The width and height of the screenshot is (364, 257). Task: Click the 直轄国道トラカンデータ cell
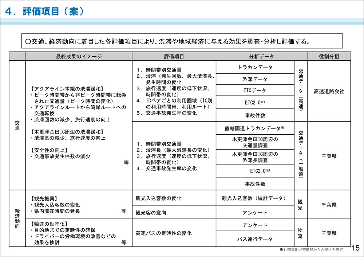pos(255,128)
